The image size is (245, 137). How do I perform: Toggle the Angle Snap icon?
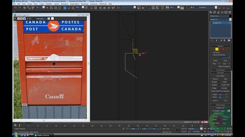click(105, 8)
